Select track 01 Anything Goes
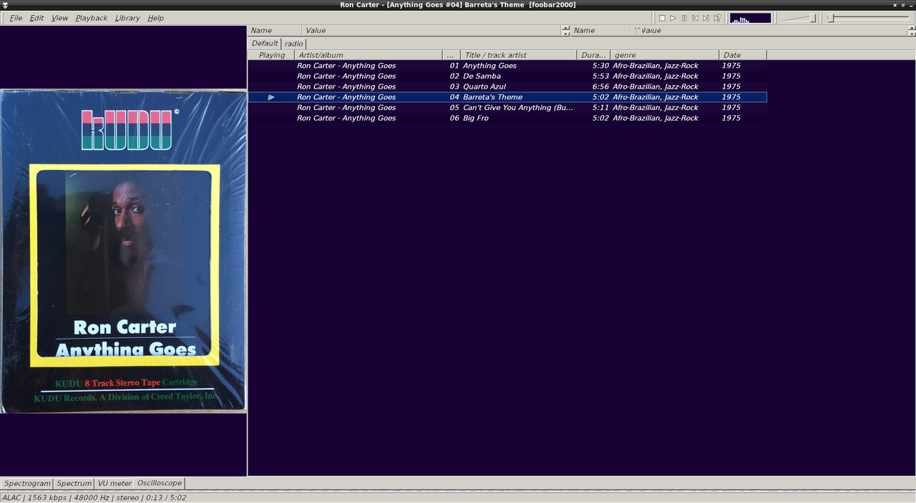 click(507, 66)
